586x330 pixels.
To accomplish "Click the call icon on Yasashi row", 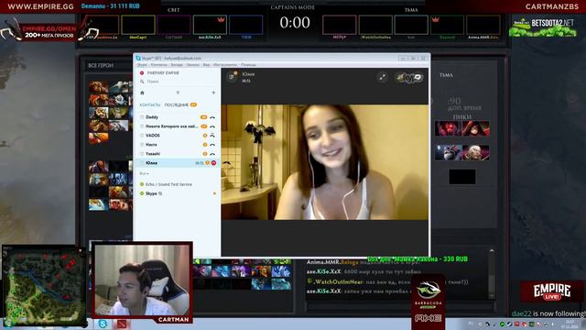I will point(212,154).
